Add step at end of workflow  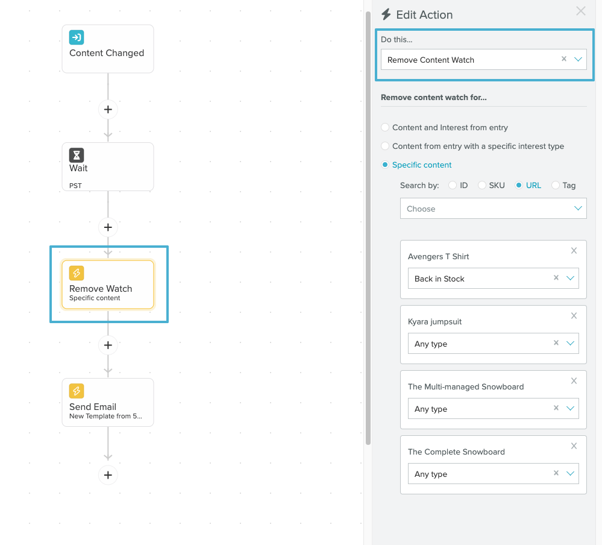[x=108, y=475]
